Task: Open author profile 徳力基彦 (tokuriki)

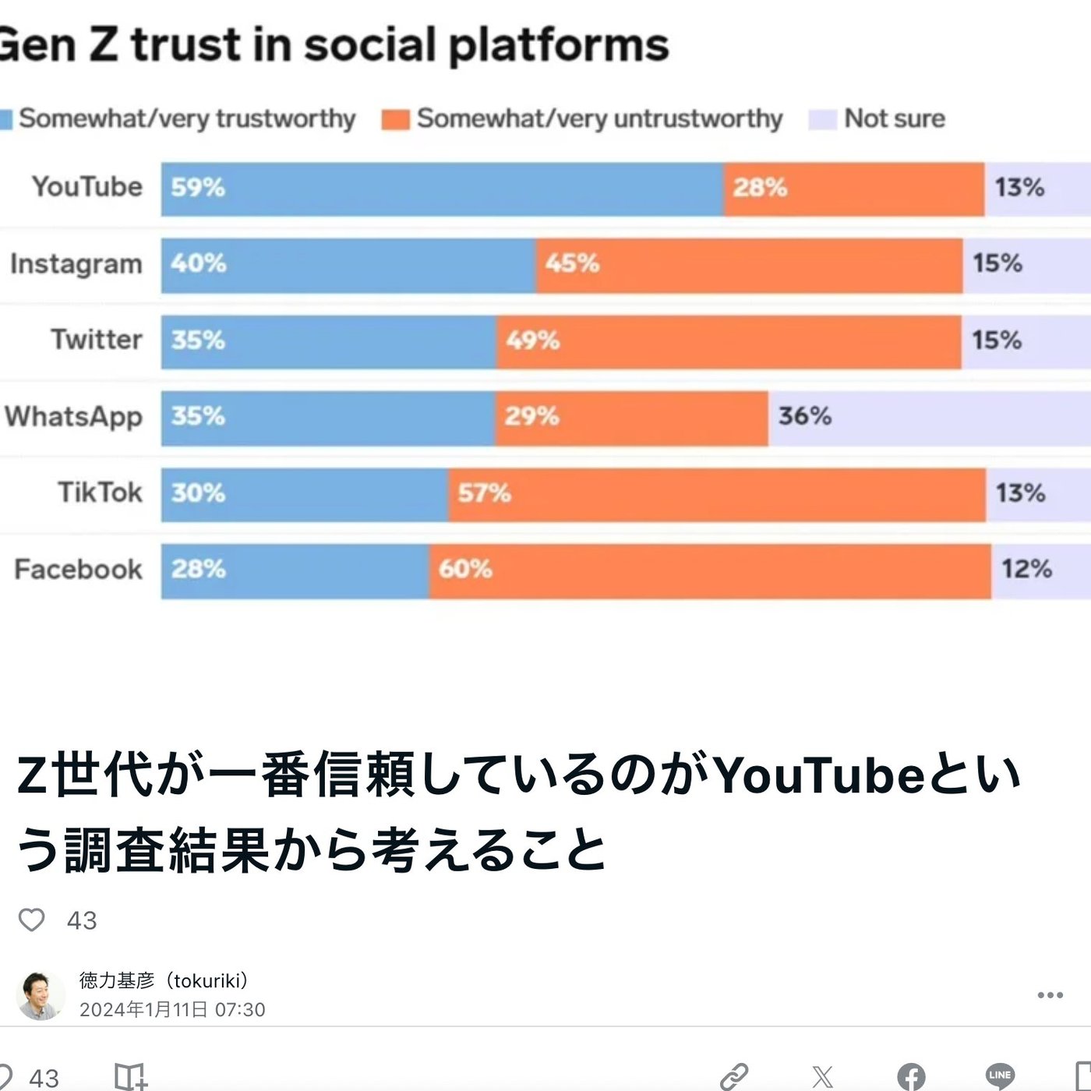Action: (164, 980)
